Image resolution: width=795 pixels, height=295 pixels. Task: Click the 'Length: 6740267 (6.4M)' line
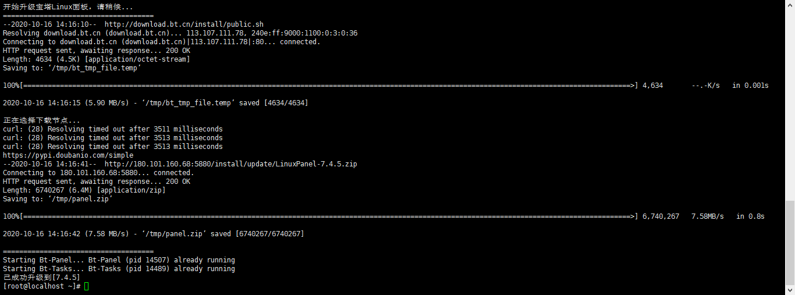tap(84, 190)
